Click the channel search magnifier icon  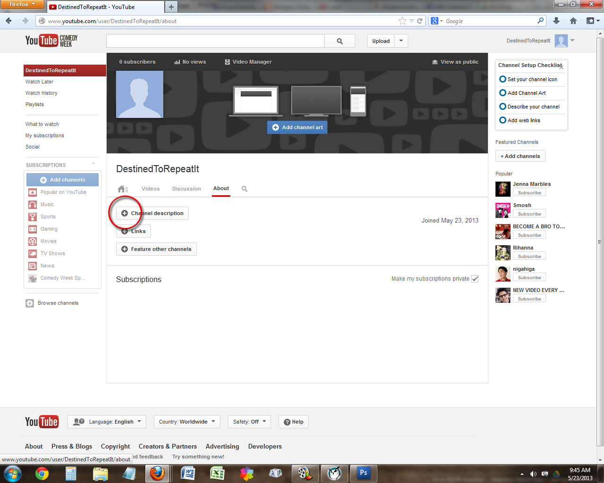pyautogui.click(x=244, y=189)
